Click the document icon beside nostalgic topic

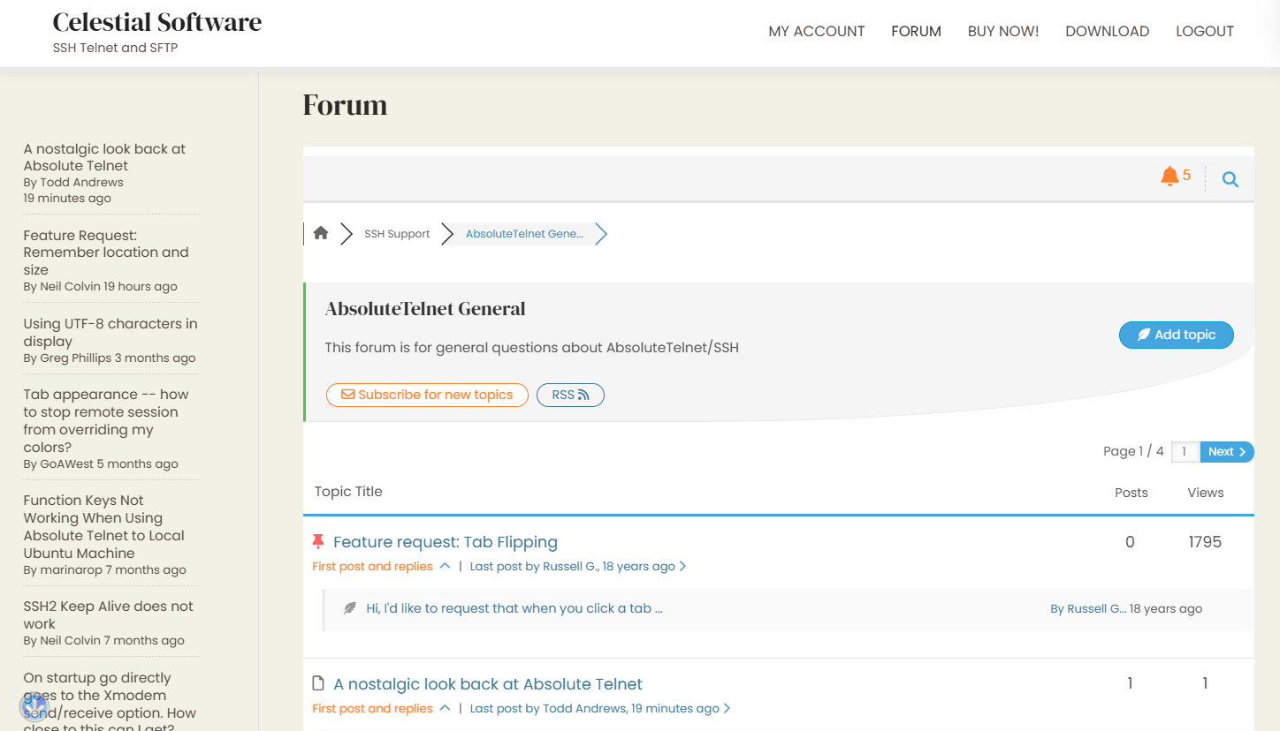pos(318,683)
